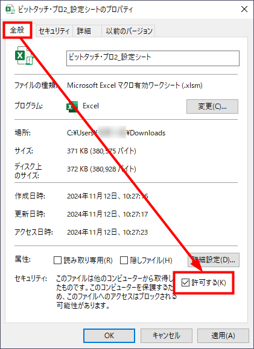
Task: Click the security warning text paragraph
Action: tap(116, 292)
